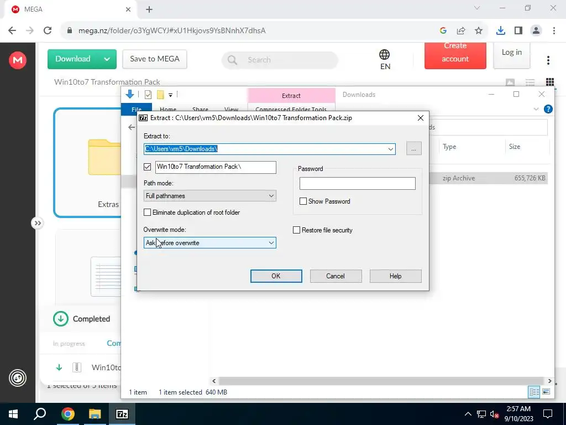566x425 pixels.
Task: Open taskbar search
Action: coord(40,414)
